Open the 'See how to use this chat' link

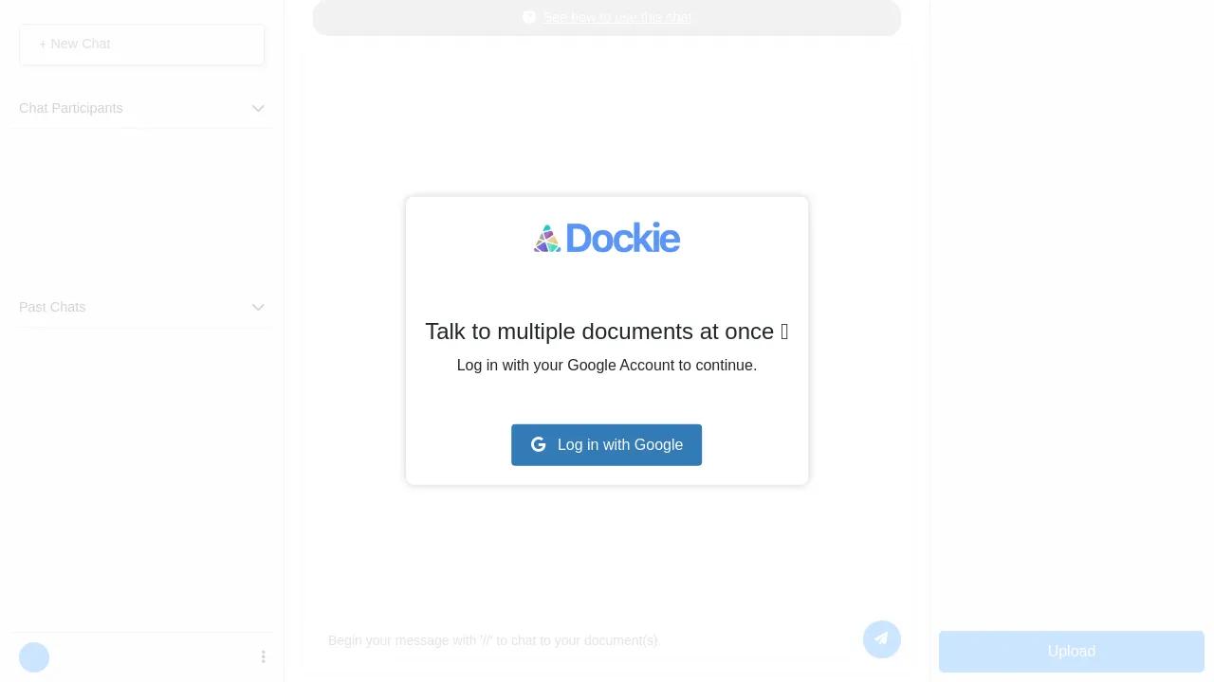click(x=617, y=17)
